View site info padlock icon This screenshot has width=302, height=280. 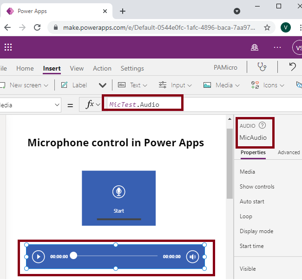(x=56, y=27)
